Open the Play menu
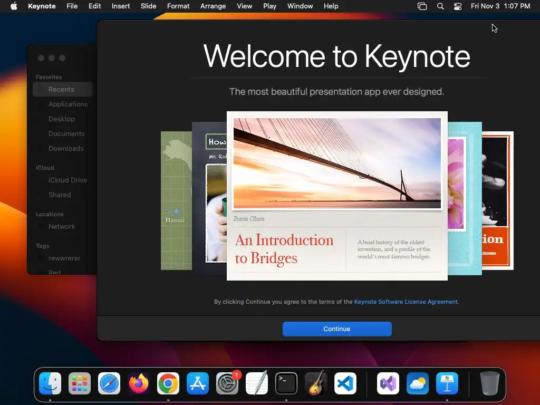 270,6
